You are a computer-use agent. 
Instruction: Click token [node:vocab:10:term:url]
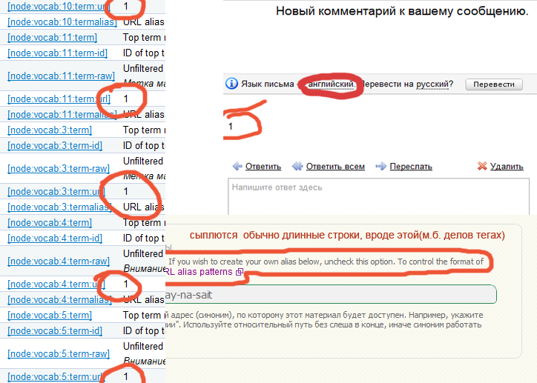pyautogui.click(x=59, y=7)
